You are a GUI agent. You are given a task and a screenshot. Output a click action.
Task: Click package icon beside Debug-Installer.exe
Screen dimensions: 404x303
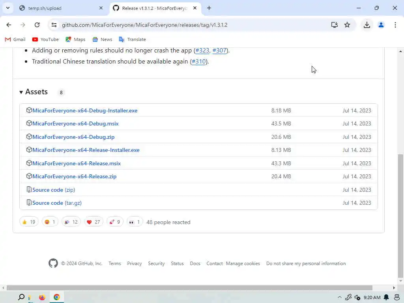(29, 110)
